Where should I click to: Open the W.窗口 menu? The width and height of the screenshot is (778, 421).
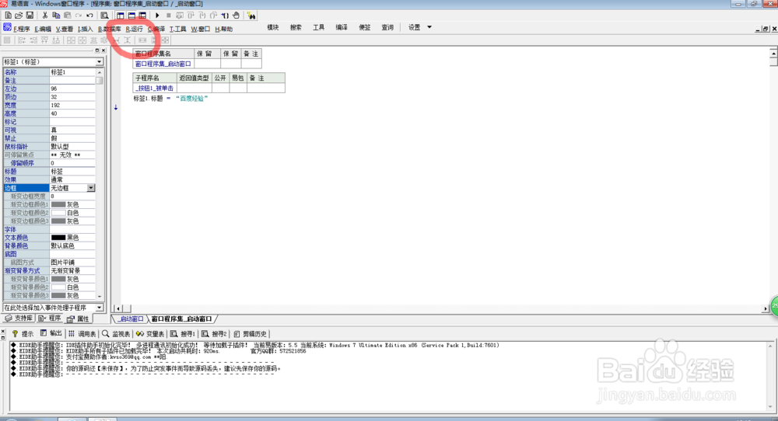[x=201, y=30]
